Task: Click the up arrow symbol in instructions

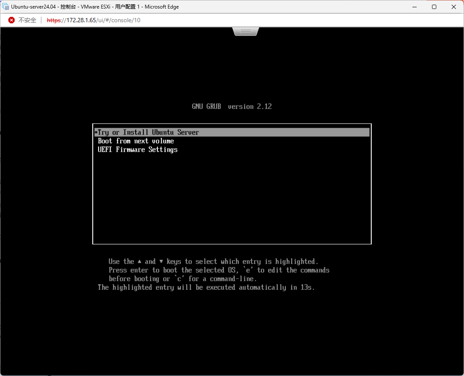Action: [139, 261]
